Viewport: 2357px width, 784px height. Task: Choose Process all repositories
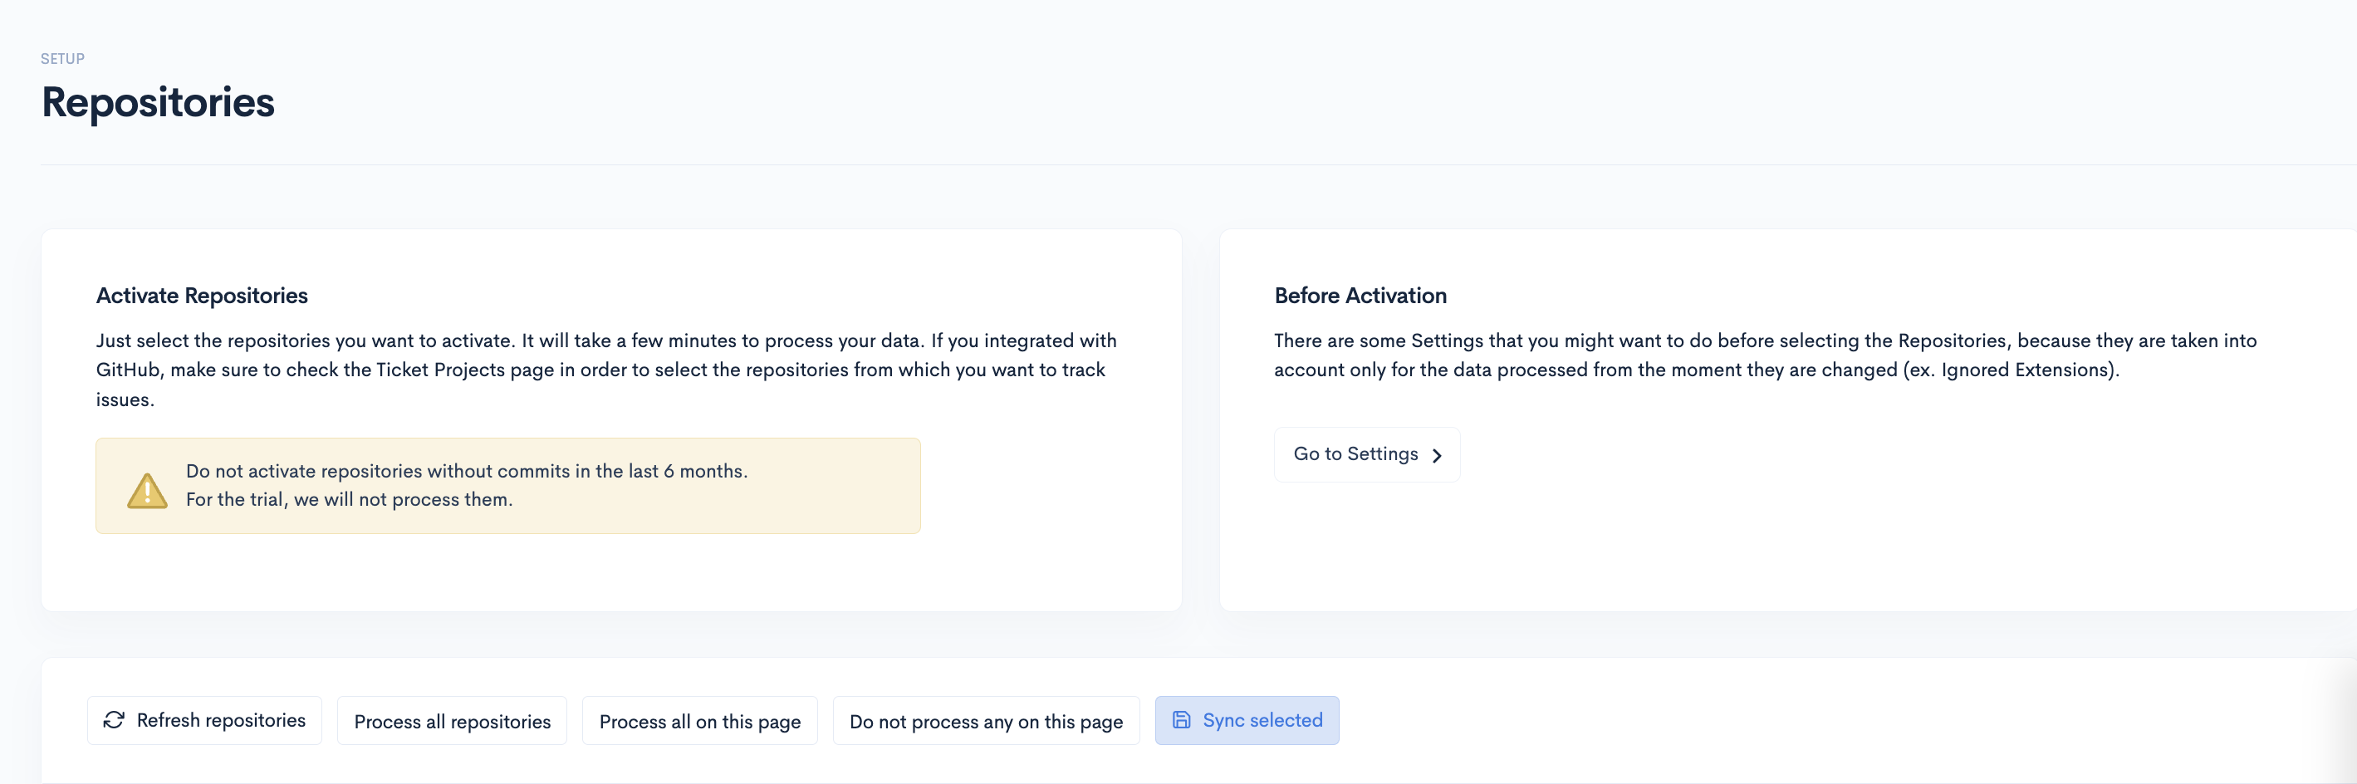tap(452, 721)
